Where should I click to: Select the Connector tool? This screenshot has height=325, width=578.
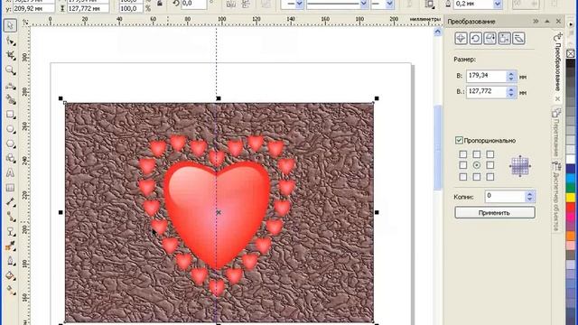[10, 217]
